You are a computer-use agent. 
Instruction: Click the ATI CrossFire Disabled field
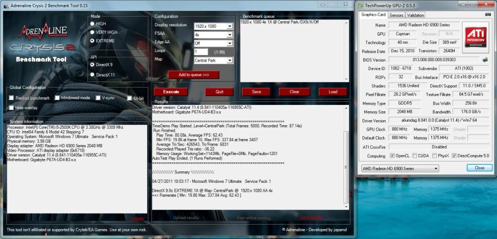[439, 147]
